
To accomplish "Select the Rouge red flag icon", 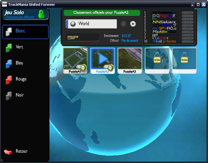I will 9,80.
